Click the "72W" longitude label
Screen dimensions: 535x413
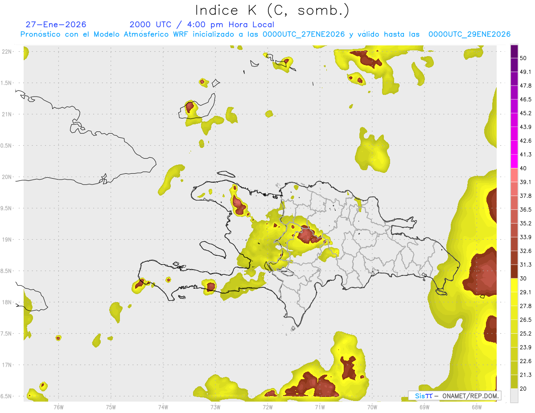pyautogui.click(x=267, y=407)
